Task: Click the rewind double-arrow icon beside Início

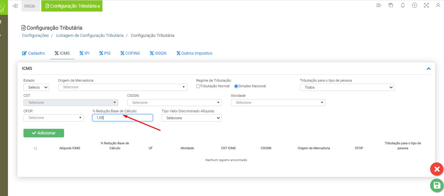Action: (15, 6)
